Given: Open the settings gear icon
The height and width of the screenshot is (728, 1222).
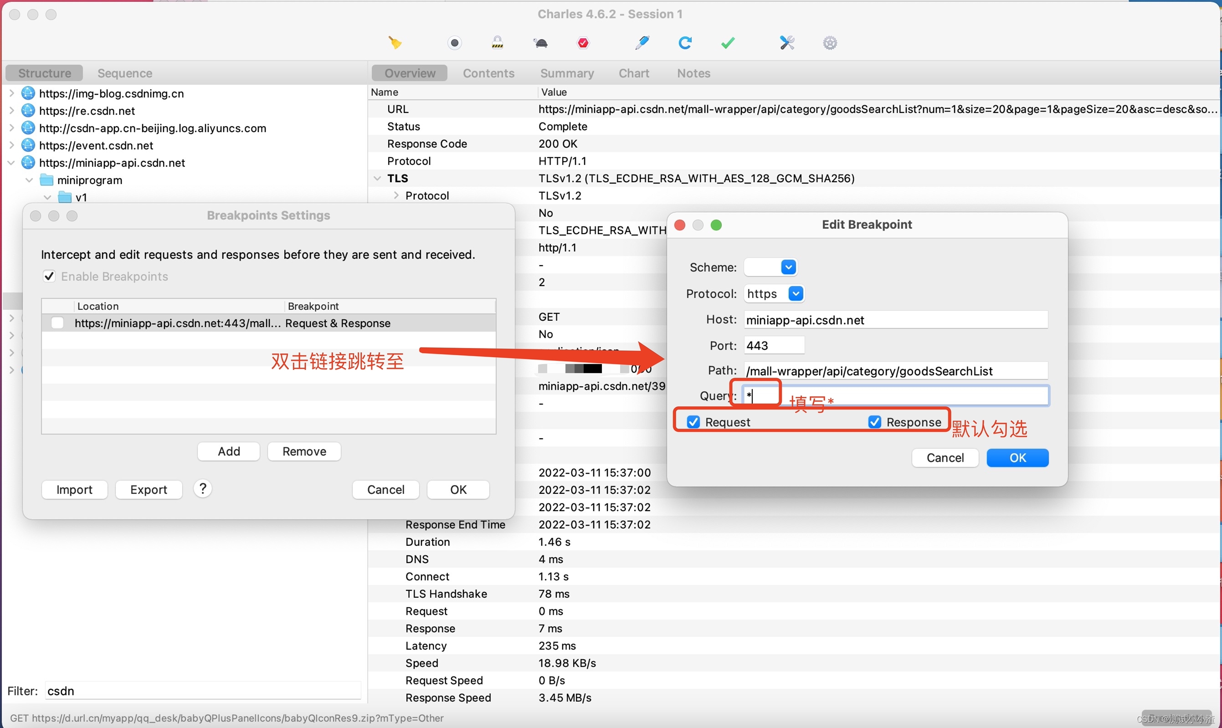Looking at the screenshot, I should click(x=830, y=43).
